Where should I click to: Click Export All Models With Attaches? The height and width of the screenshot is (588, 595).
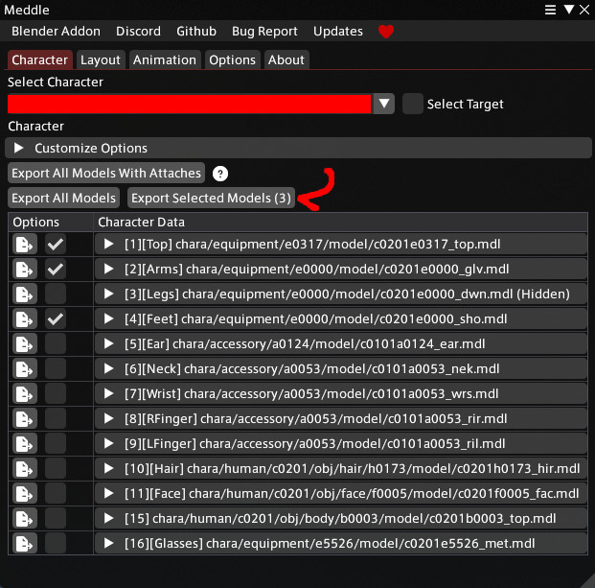106,174
